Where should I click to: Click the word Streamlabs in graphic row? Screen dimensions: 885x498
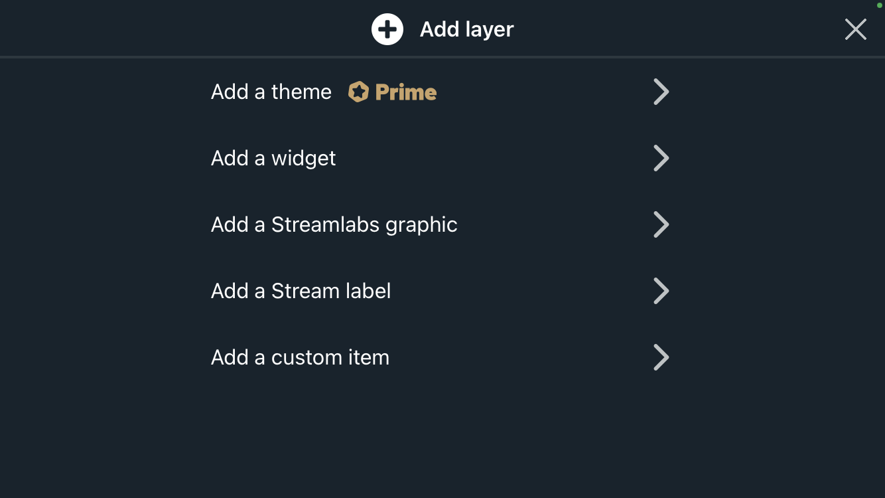326,224
